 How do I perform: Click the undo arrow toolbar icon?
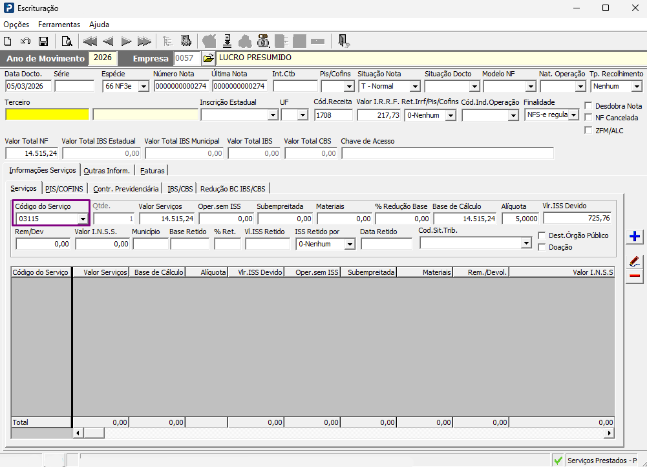[26, 41]
